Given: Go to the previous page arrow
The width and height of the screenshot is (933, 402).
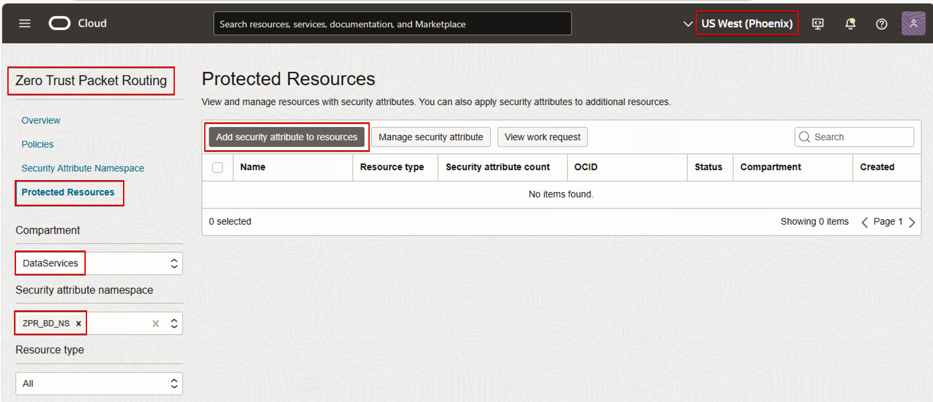Looking at the screenshot, I should [x=865, y=222].
